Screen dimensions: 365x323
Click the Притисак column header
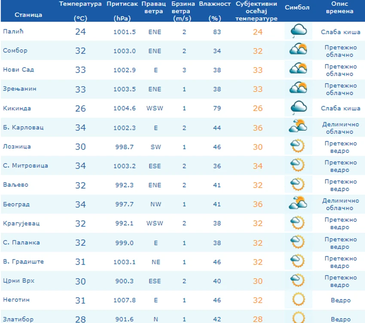click(122, 11)
